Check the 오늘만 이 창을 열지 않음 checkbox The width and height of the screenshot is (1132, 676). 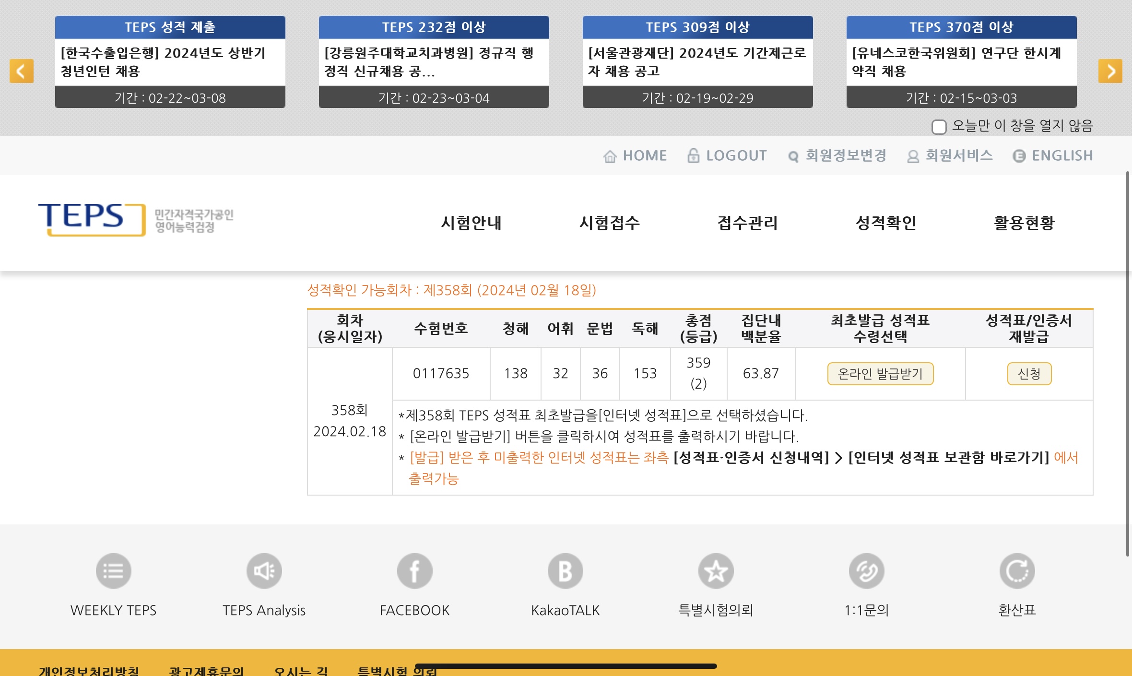coord(939,127)
